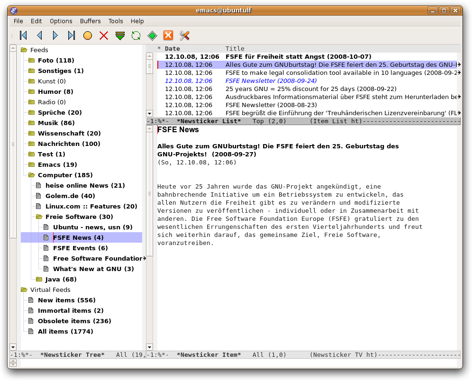Click the orange square X close icon
Image resolution: width=472 pixels, height=381 pixels.
point(168,36)
